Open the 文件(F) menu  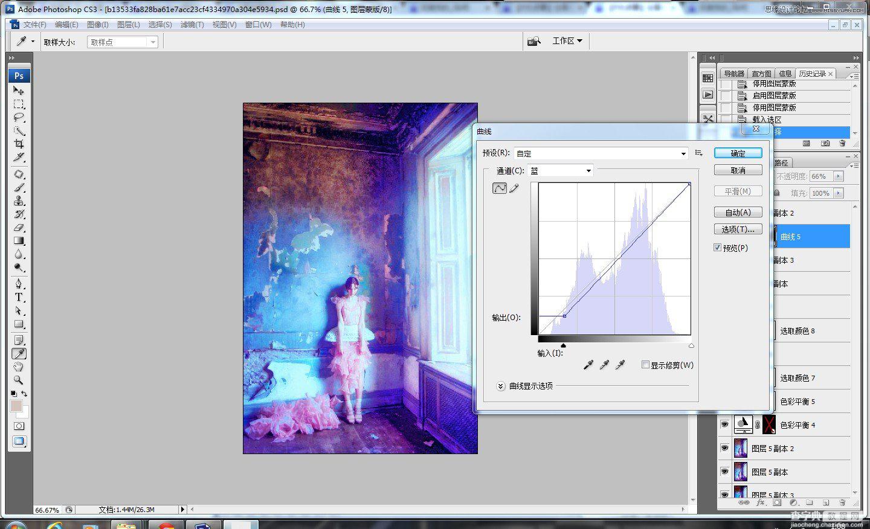coord(35,25)
